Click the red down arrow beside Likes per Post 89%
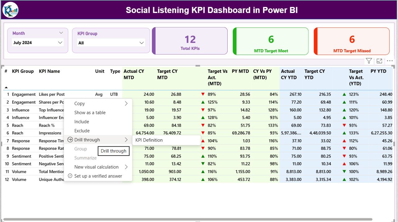This screenshot has width=398, height=222. click(x=203, y=94)
